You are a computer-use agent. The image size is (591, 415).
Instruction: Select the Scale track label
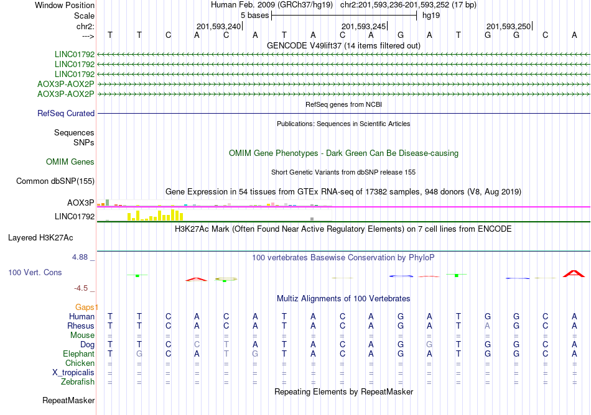[84, 16]
